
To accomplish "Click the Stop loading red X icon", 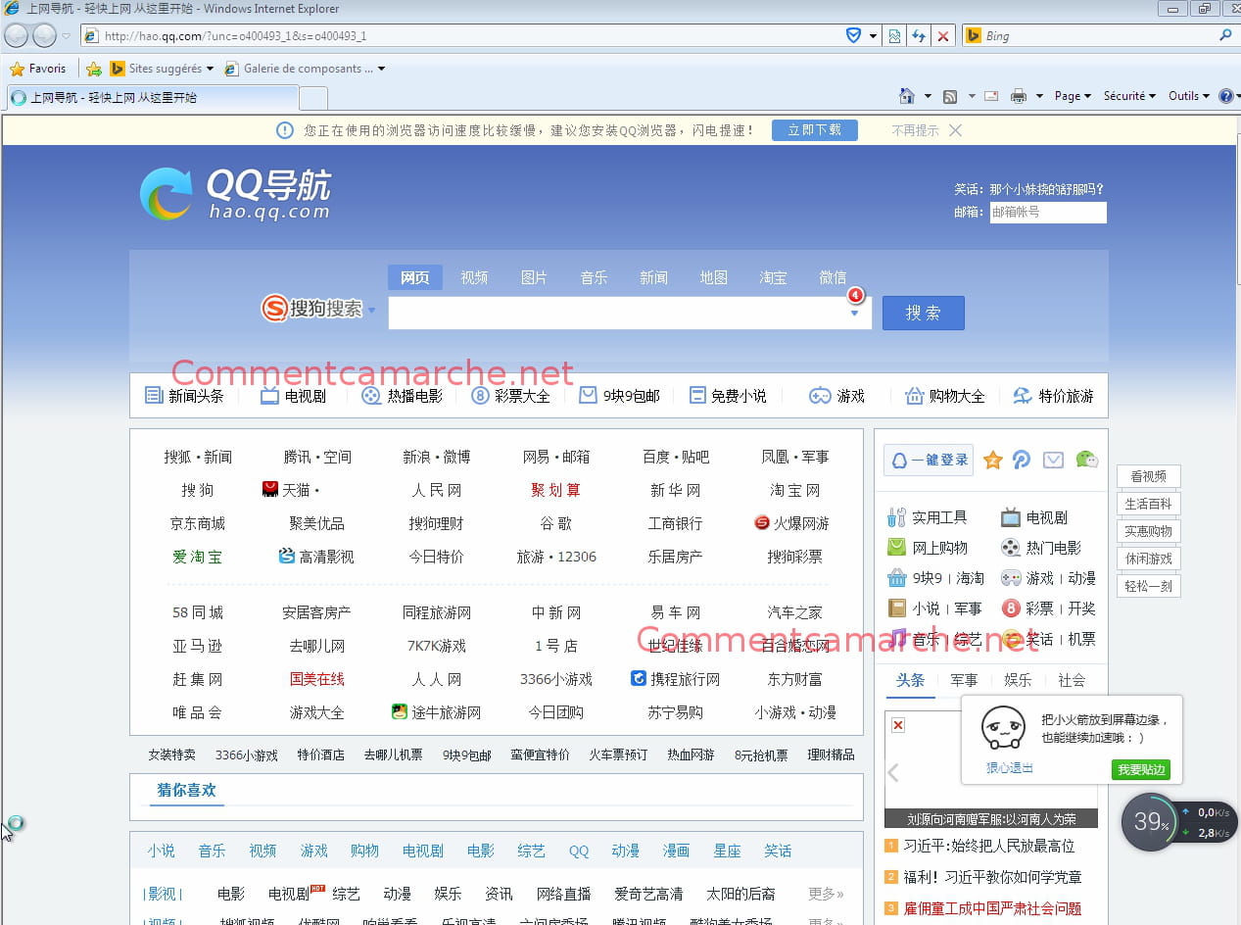I will point(943,36).
